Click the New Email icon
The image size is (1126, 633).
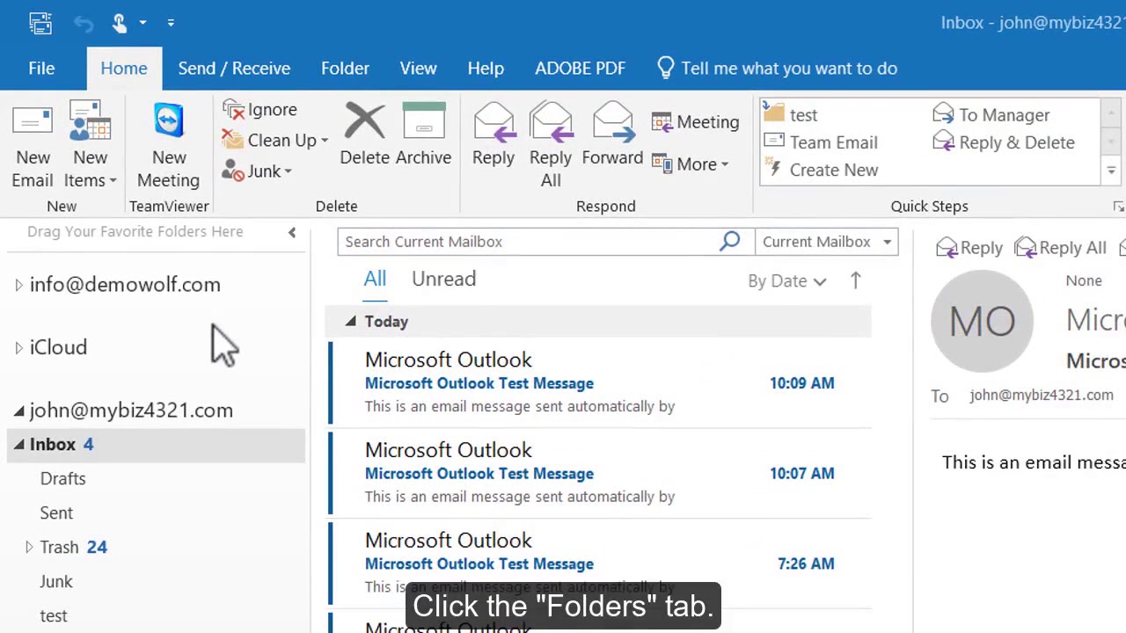pyautogui.click(x=33, y=123)
